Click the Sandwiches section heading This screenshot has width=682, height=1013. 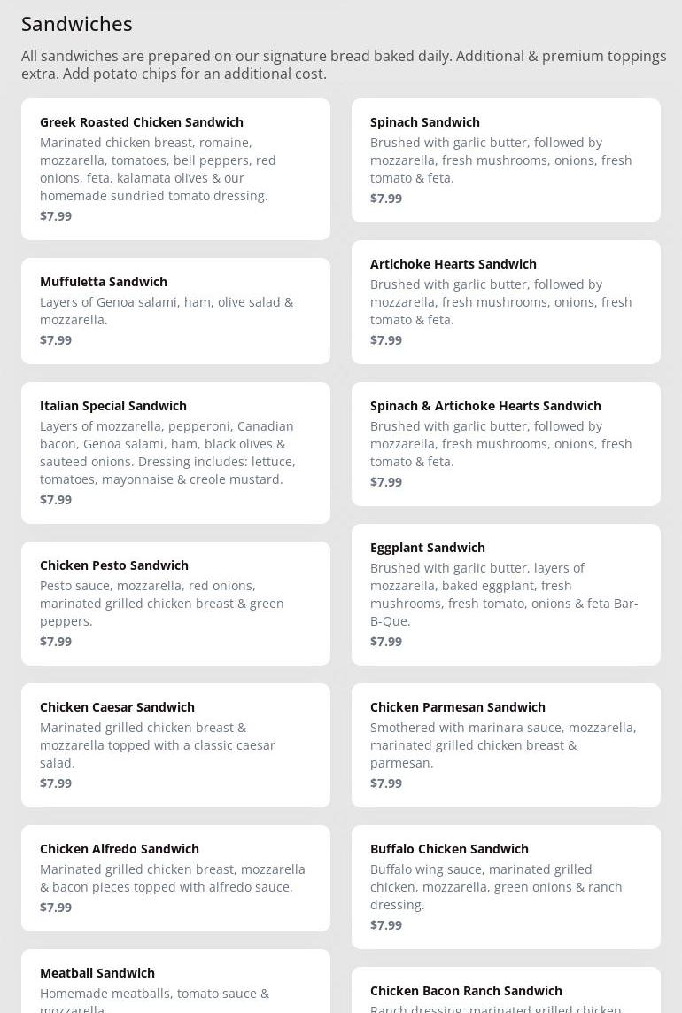tap(77, 24)
